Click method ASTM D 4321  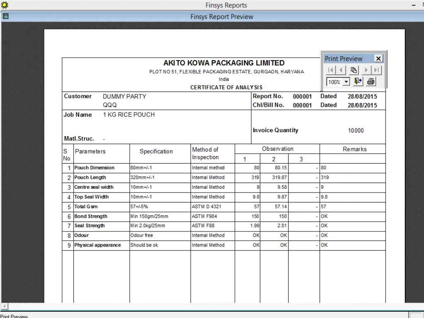(206, 207)
